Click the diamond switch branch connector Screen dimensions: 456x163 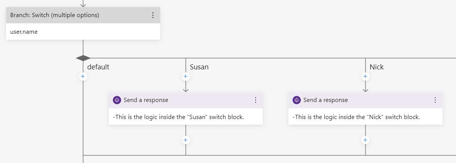point(83,58)
